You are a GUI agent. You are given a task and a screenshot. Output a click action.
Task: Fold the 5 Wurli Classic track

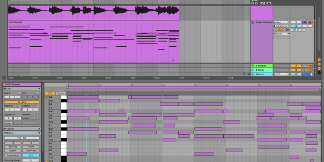pyautogui.click(x=253, y=22)
